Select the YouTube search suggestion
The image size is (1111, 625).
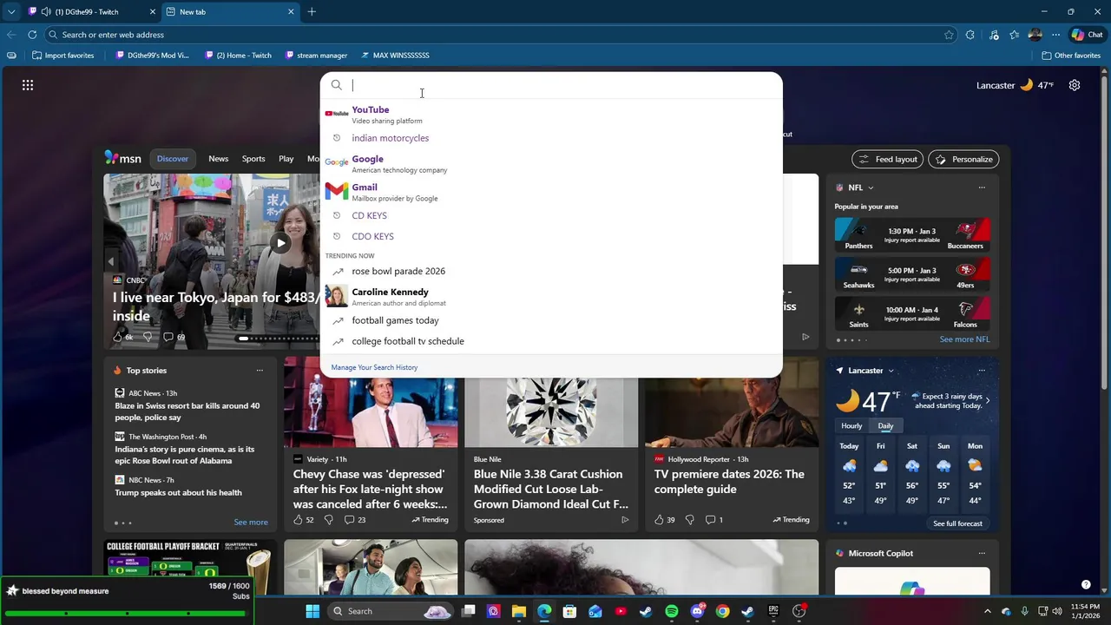point(551,115)
